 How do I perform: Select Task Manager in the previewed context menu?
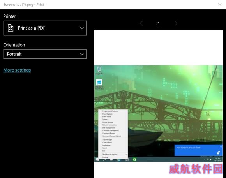tap(107, 140)
